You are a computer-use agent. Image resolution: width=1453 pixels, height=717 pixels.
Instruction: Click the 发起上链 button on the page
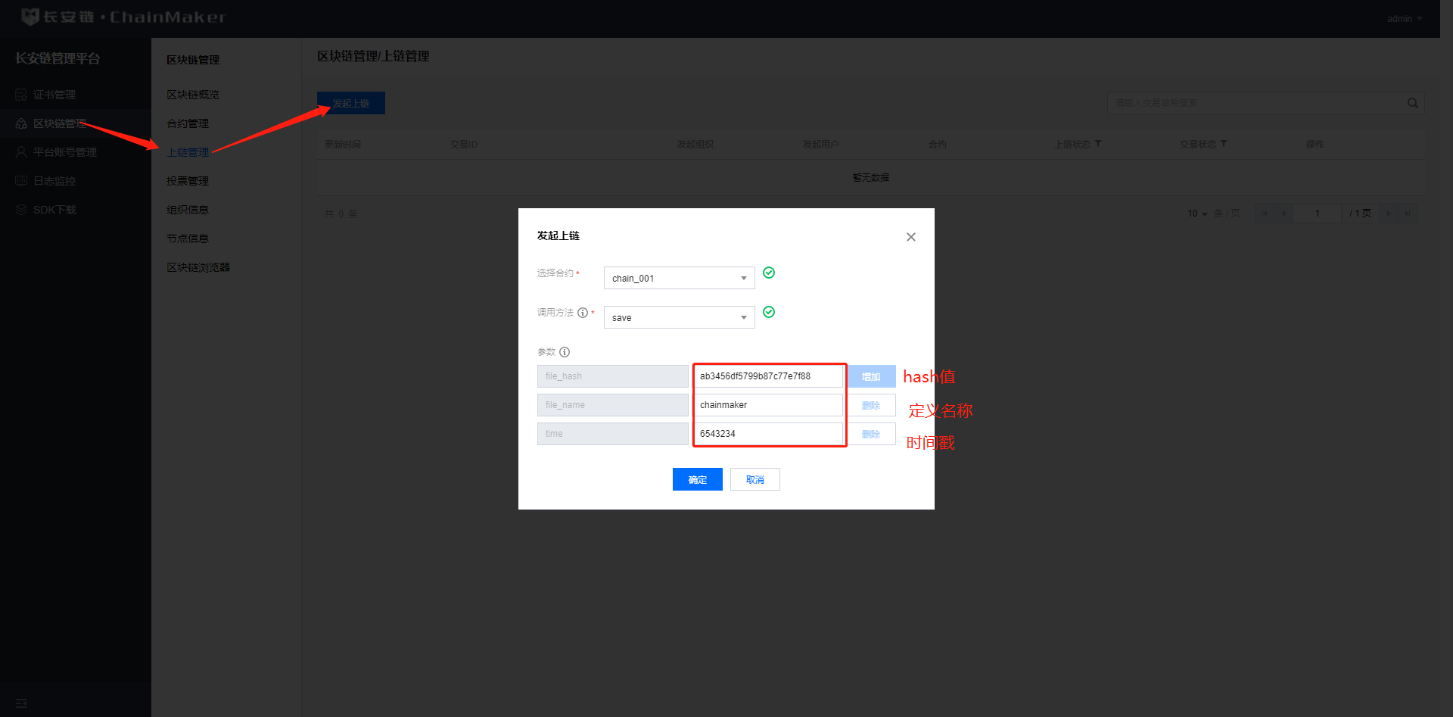pyautogui.click(x=351, y=103)
